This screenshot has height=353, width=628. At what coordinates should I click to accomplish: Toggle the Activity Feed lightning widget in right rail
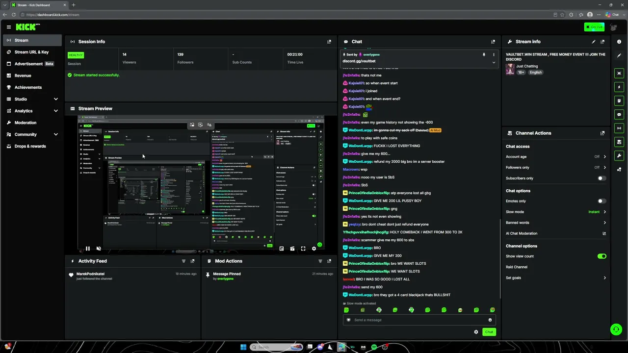pyautogui.click(x=619, y=87)
